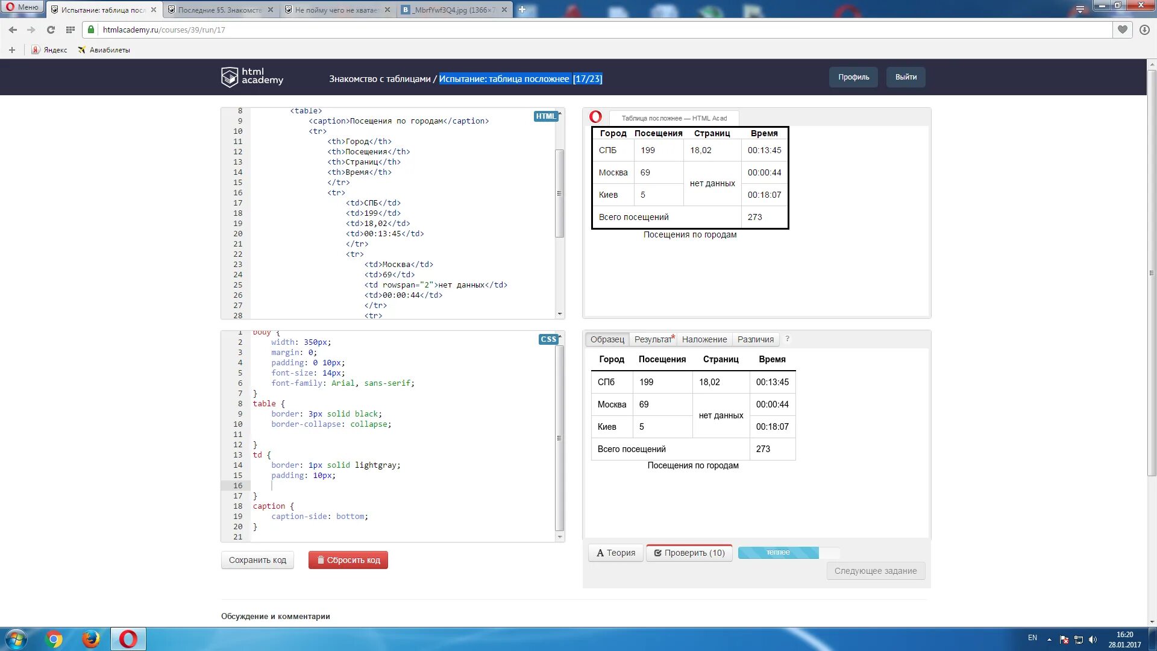Show hidden tray icons arrow
This screenshot has height=651, width=1157.
pyautogui.click(x=1049, y=639)
